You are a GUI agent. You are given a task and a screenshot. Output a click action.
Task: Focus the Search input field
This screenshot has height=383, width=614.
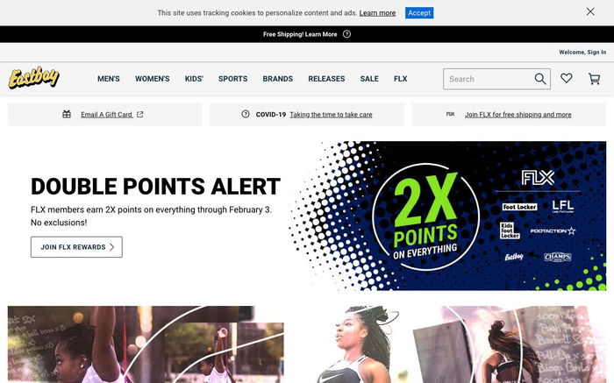click(489, 79)
